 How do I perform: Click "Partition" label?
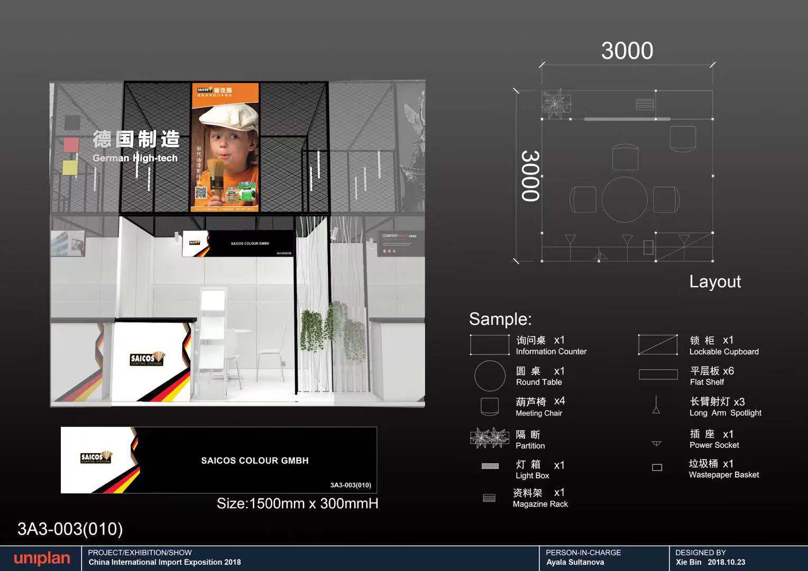(530, 446)
